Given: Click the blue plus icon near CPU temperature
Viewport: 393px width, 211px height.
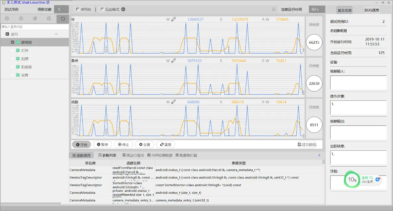Looking at the screenshot, I should [x=378, y=179].
